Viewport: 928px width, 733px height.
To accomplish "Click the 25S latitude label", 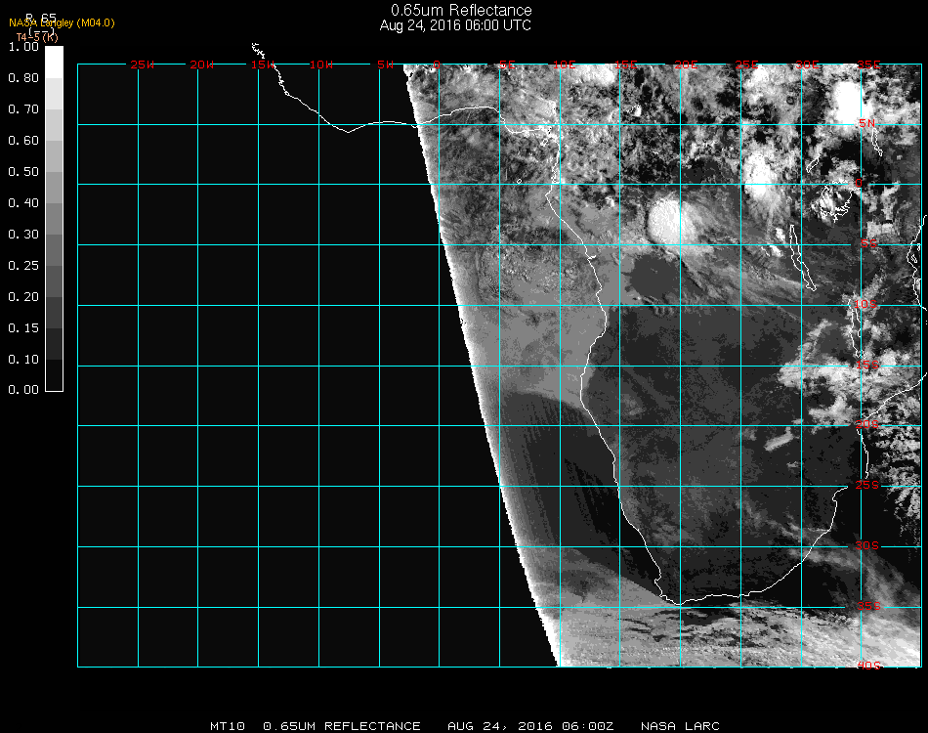I will point(867,486).
